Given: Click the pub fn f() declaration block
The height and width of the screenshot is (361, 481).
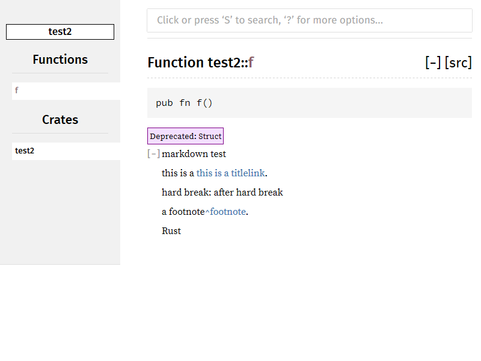Looking at the screenshot, I should coord(309,103).
